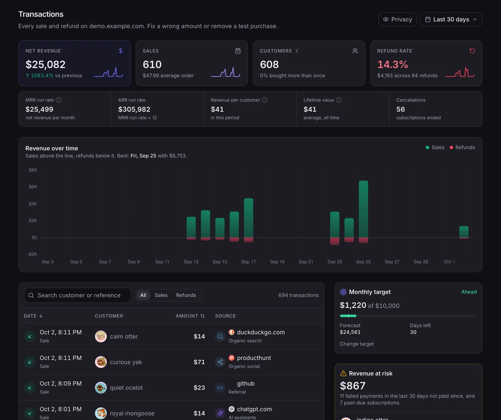Click the Refund Rate summary card
The image size is (501, 420).
click(426, 63)
